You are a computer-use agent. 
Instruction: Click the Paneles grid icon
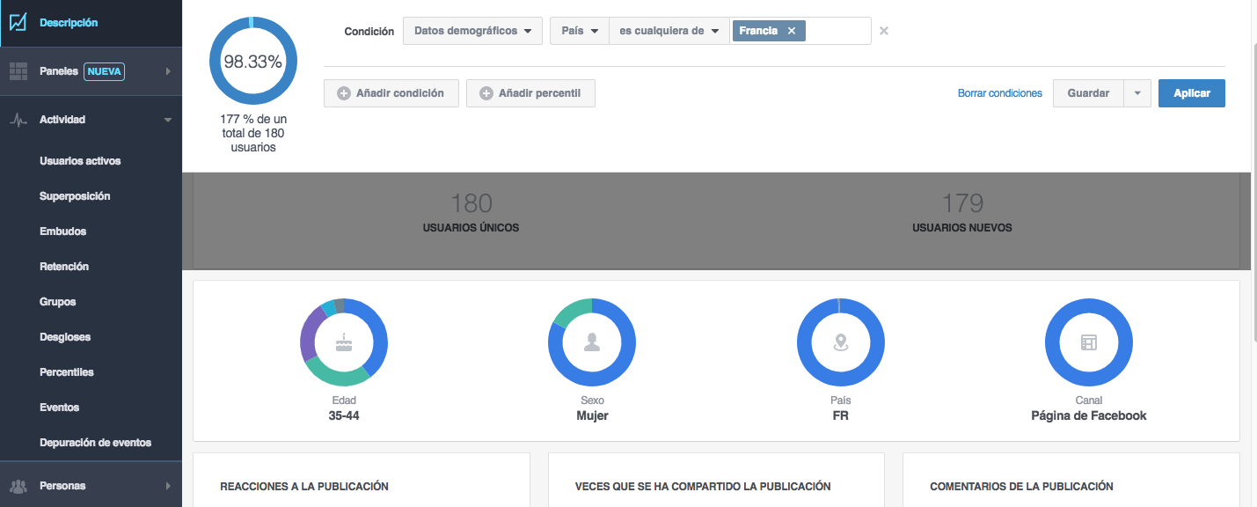coord(18,72)
